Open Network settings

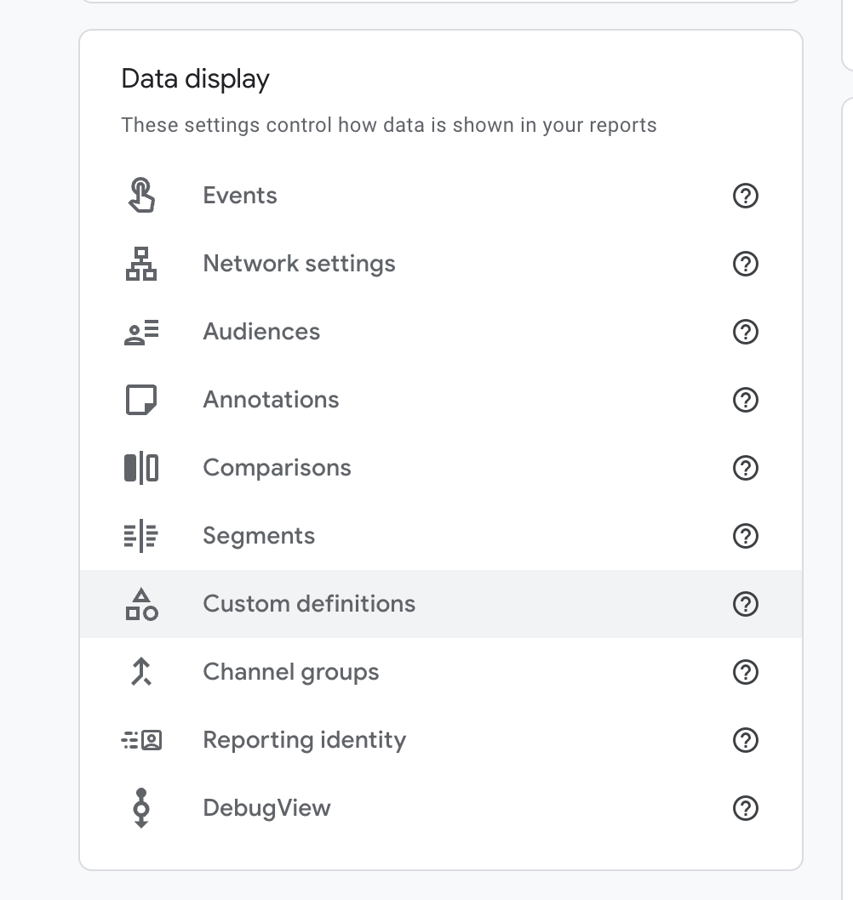pos(299,264)
